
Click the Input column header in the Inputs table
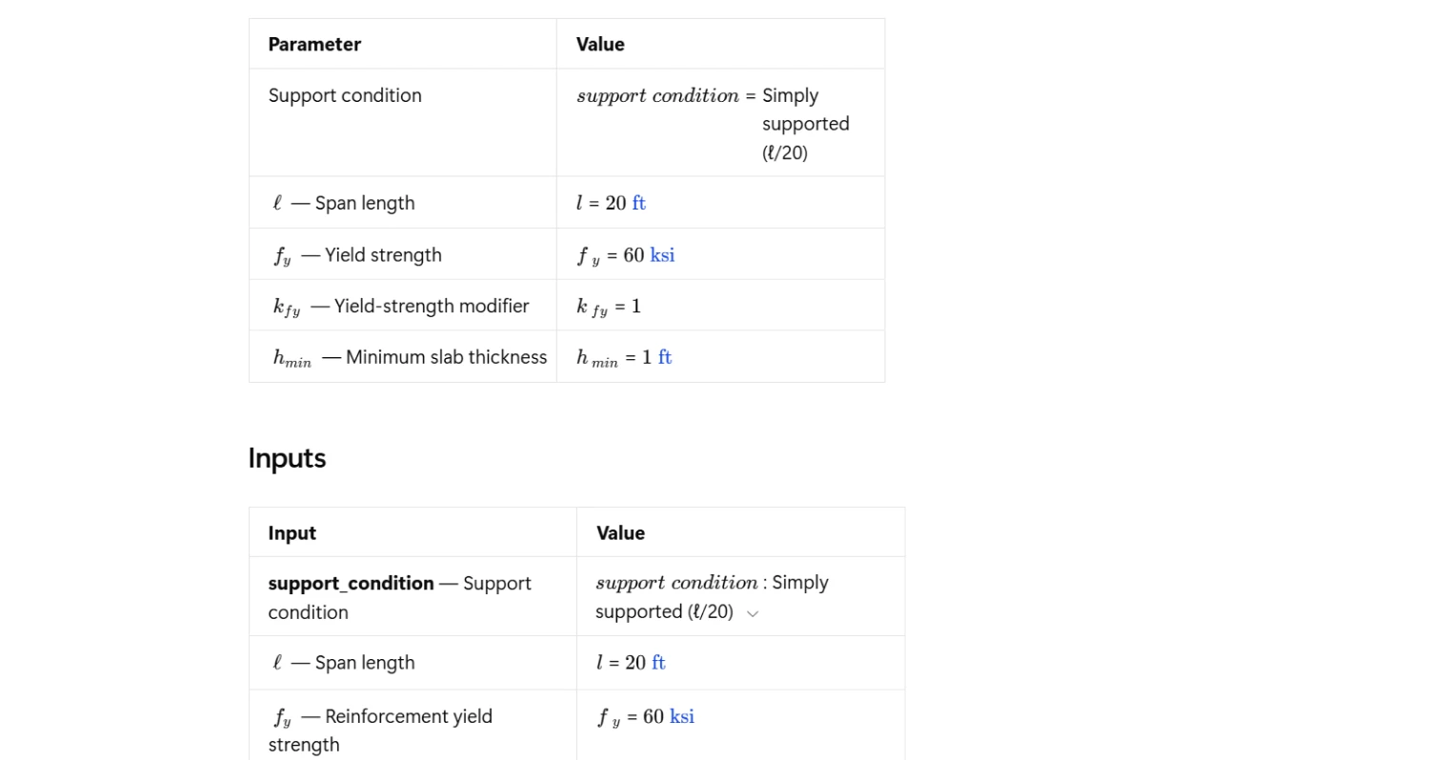click(x=292, y=533)
